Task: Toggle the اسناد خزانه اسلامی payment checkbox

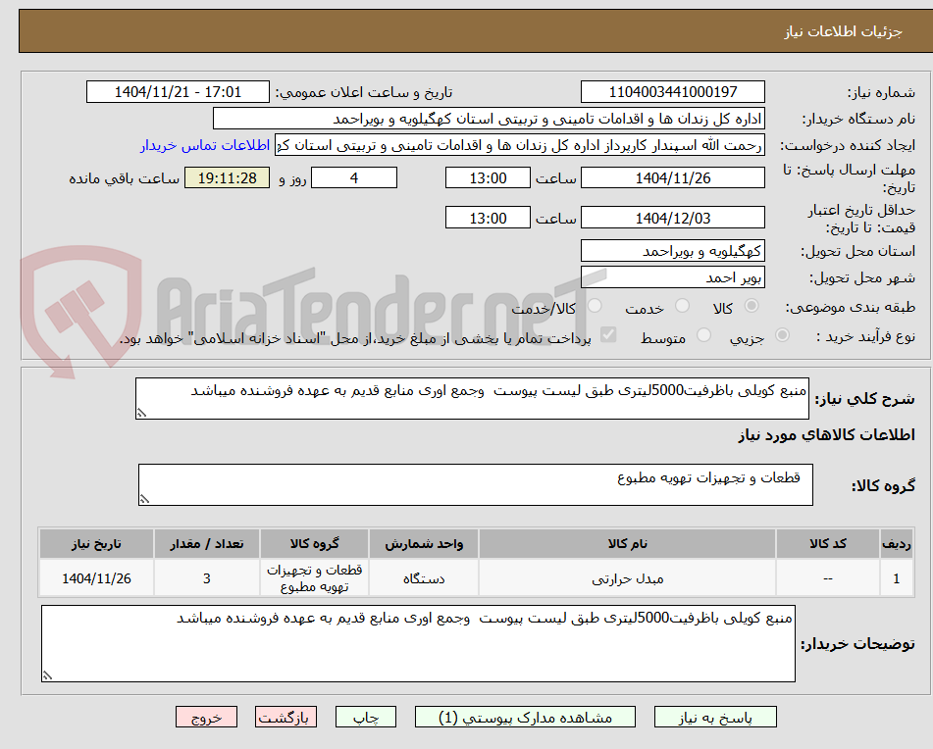Action: tap(608, 335)
